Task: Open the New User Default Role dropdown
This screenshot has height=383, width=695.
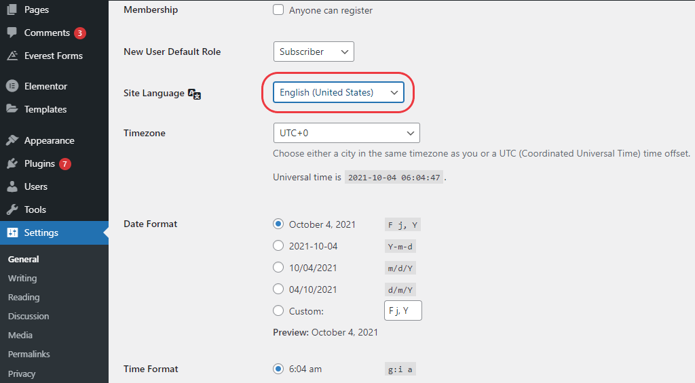Action: (x=314, y=52)
